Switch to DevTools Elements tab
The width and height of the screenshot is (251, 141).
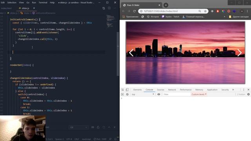pos(138,90)
